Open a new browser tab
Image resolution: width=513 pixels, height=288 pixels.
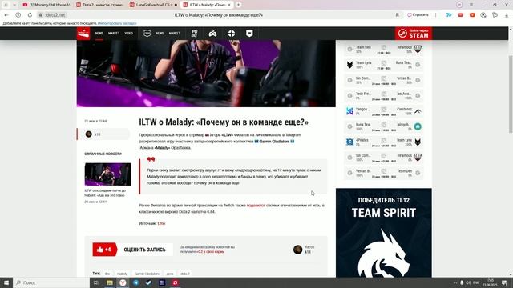click(239, 5)
